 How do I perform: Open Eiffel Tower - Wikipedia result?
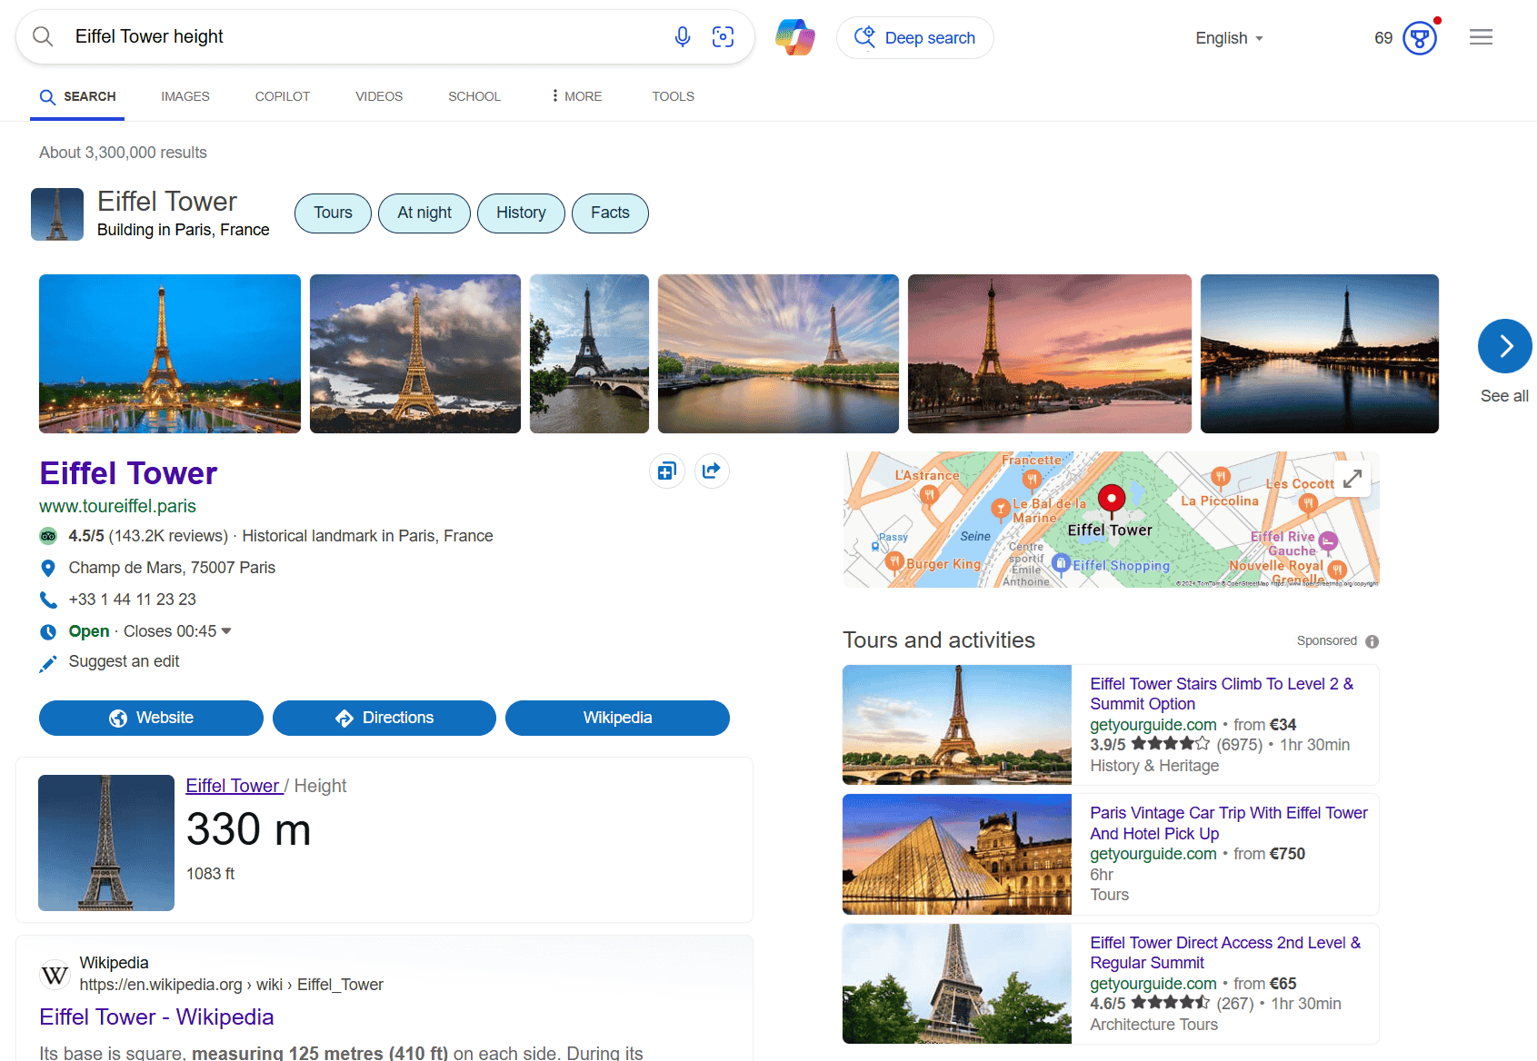click(x=156, y=1016)
